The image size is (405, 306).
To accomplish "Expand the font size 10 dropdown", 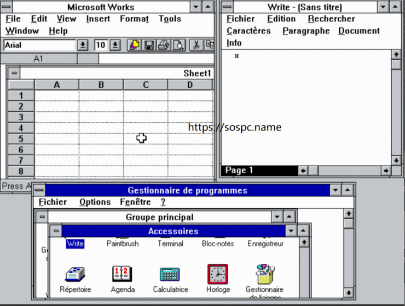I will pos(115,46).
